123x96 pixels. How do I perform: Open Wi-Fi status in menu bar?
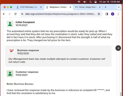[79, 2]
